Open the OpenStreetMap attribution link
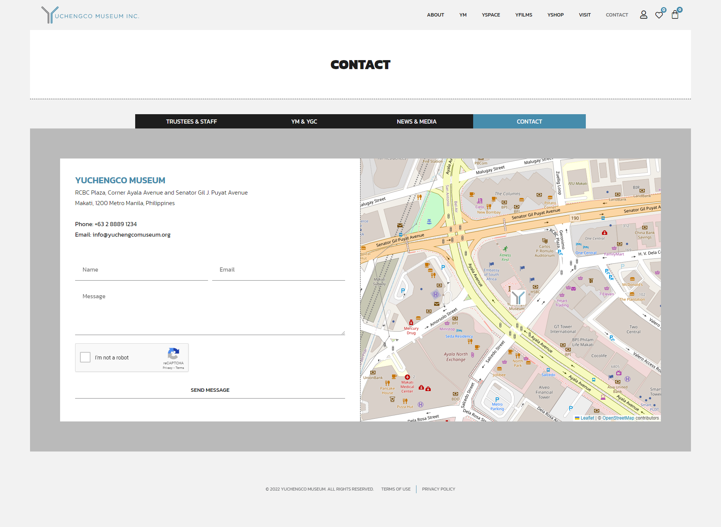Image resolution: width=721 pixels, height=527 pixels. (618, 418)
